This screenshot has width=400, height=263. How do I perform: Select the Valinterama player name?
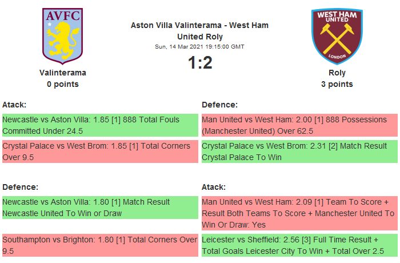tap(63, 73)
